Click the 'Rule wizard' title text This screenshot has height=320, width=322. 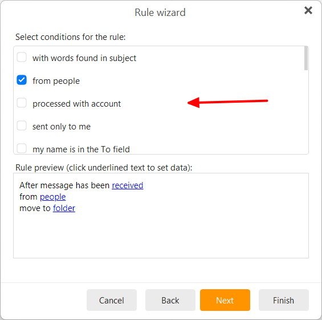coord(160,13)
